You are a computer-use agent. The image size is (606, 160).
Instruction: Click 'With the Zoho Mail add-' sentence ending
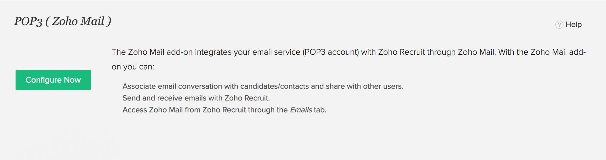542,52
